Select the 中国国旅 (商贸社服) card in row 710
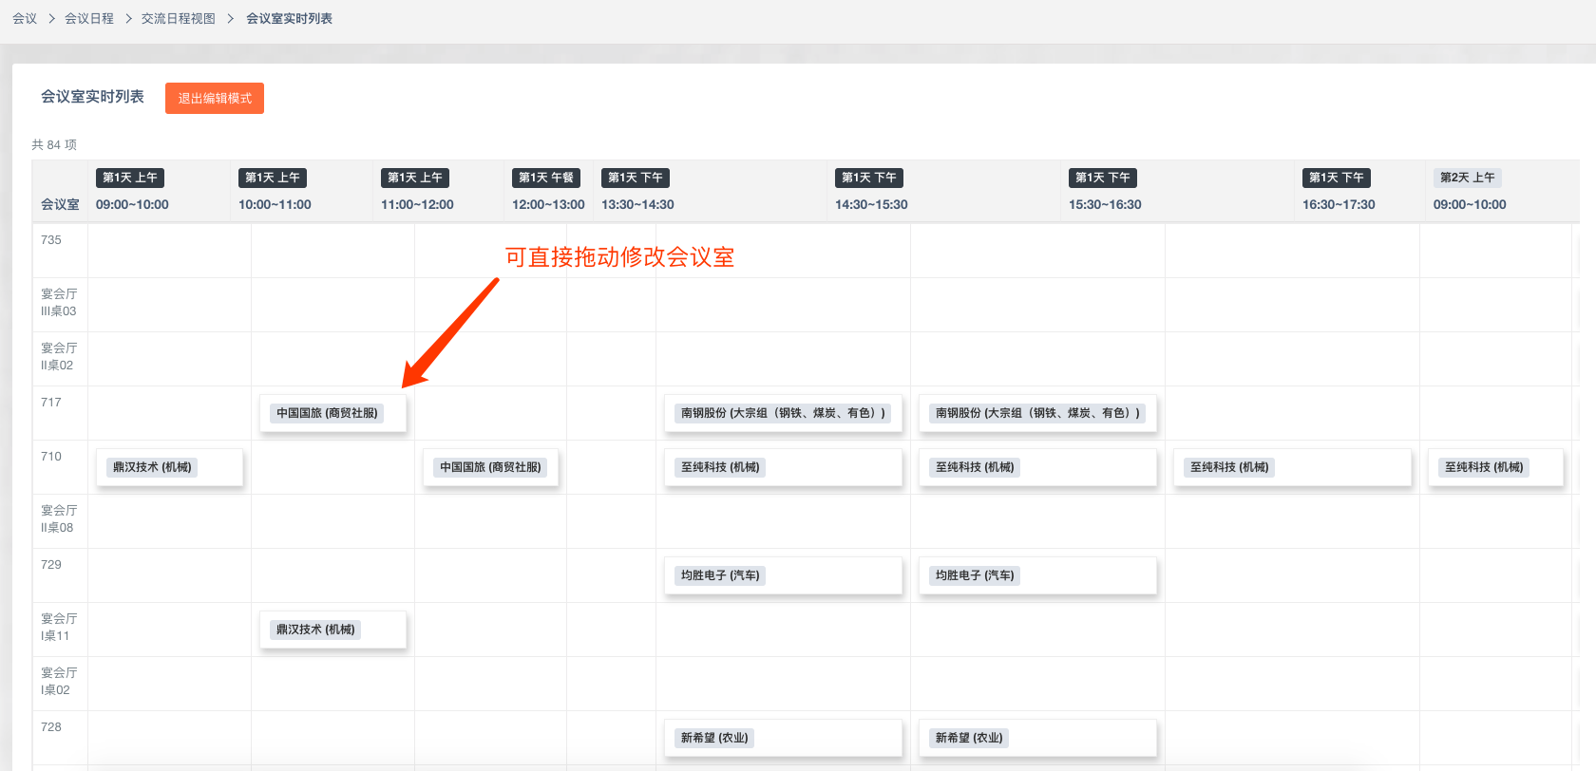Screen dimensions: 1596x771 490,467
